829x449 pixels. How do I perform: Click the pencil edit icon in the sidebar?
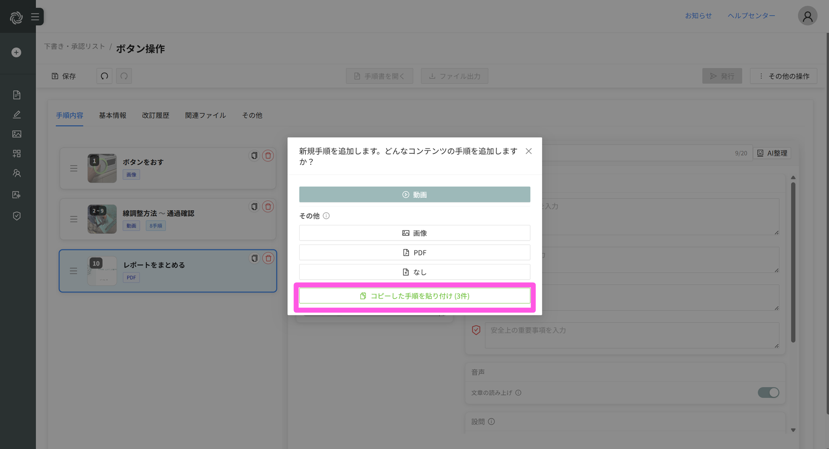pyautogui.click(x=17, y=115)
